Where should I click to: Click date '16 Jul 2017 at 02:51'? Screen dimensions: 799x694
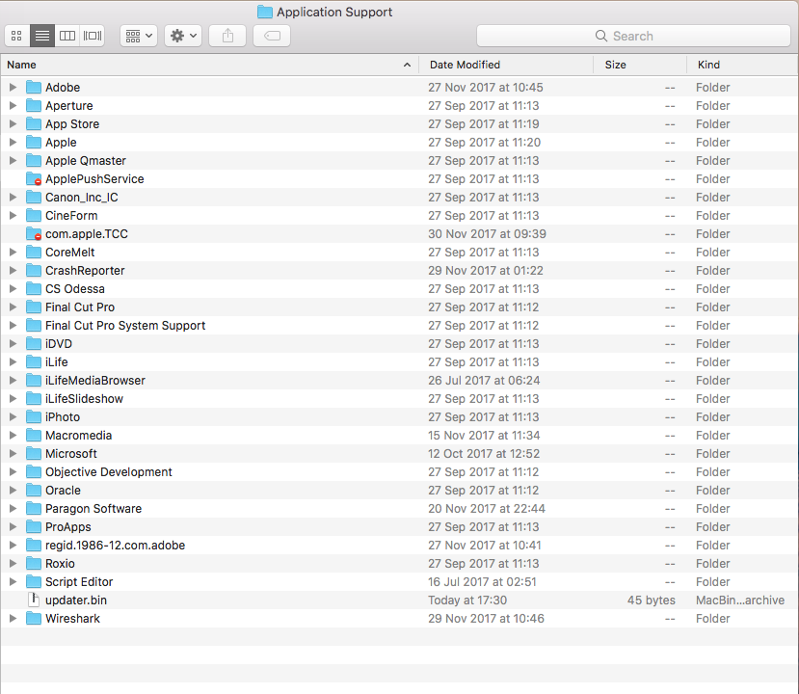pyautogui.click(x=482, y=582)
